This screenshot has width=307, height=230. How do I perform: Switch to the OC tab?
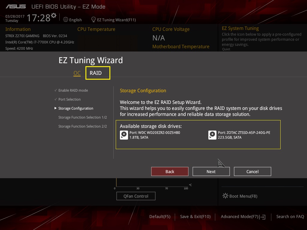77,73
